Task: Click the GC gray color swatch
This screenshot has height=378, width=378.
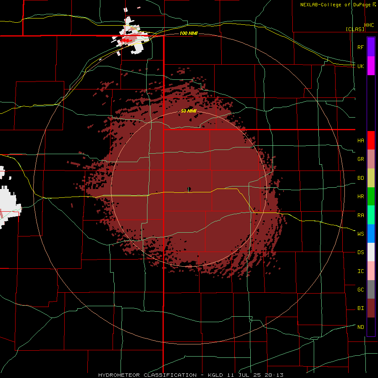Action: 371,289
